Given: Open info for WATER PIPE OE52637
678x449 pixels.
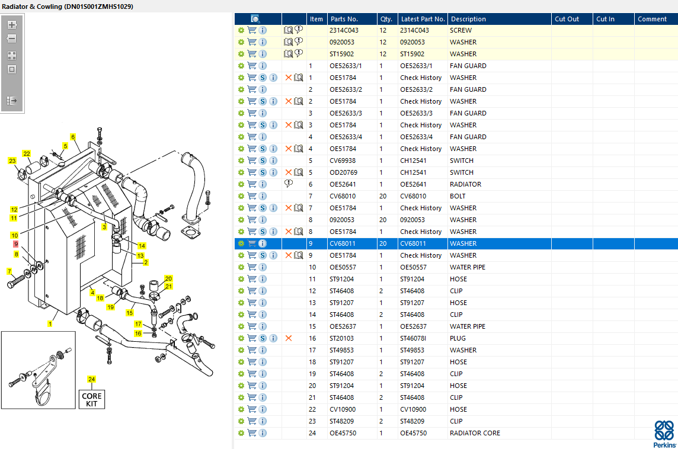Looking at the screenshot, I should click(263, 327).
